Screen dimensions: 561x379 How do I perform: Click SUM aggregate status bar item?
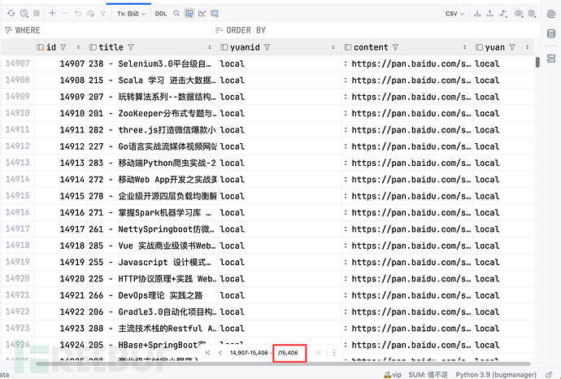pyautogui.click(x=428, y=375)
